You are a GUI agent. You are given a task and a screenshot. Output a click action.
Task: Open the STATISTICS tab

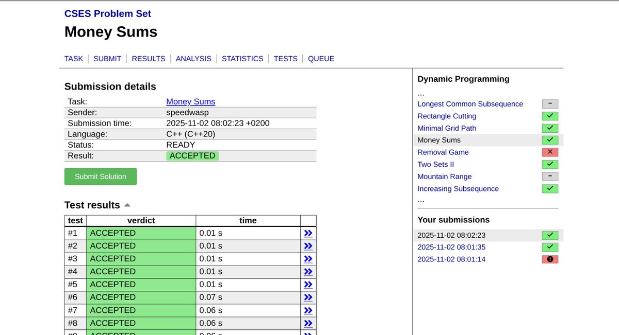pos(242,59)
